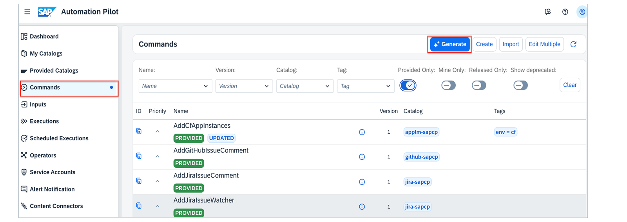Copy ID of AddJiraIssueWatcher command
The width and height of the screenshot is (627, 222).
[x=139, y=206]
